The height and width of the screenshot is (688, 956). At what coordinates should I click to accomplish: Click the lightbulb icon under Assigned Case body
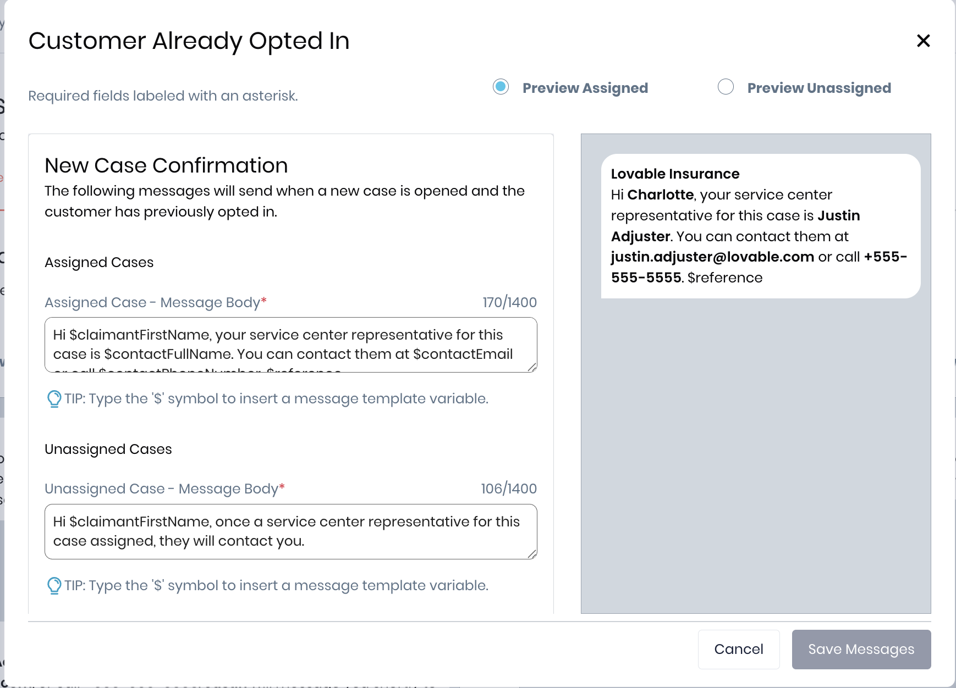tap(54, 398)
